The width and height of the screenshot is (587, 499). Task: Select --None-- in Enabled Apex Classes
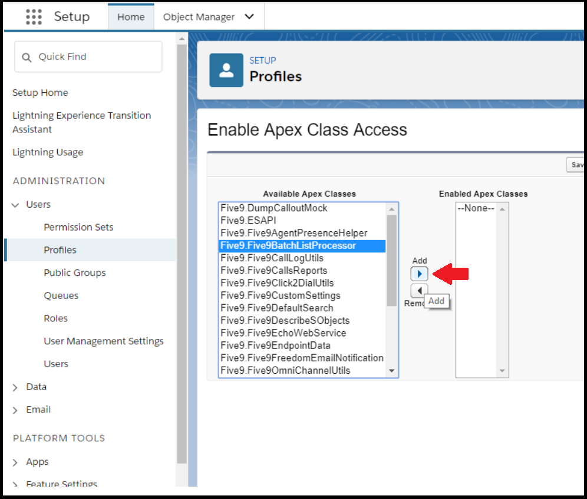pyautogui.click(x=476, y=208)
